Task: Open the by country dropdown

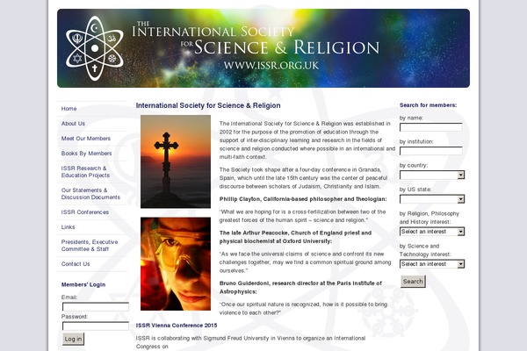Action: coord(432,175)
